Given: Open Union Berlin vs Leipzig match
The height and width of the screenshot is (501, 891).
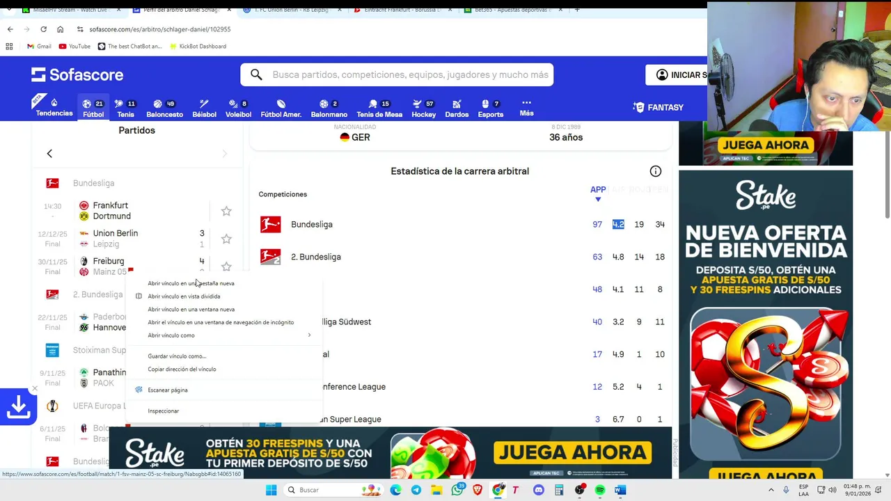Looking at the screenshot, I should click(x=122, y=239).
